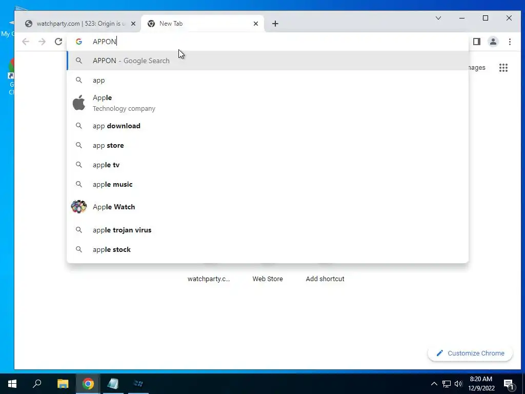Select the Apple Technology company suggestion
The height and width of the screenshot is (394, 525).
(268, 103)
